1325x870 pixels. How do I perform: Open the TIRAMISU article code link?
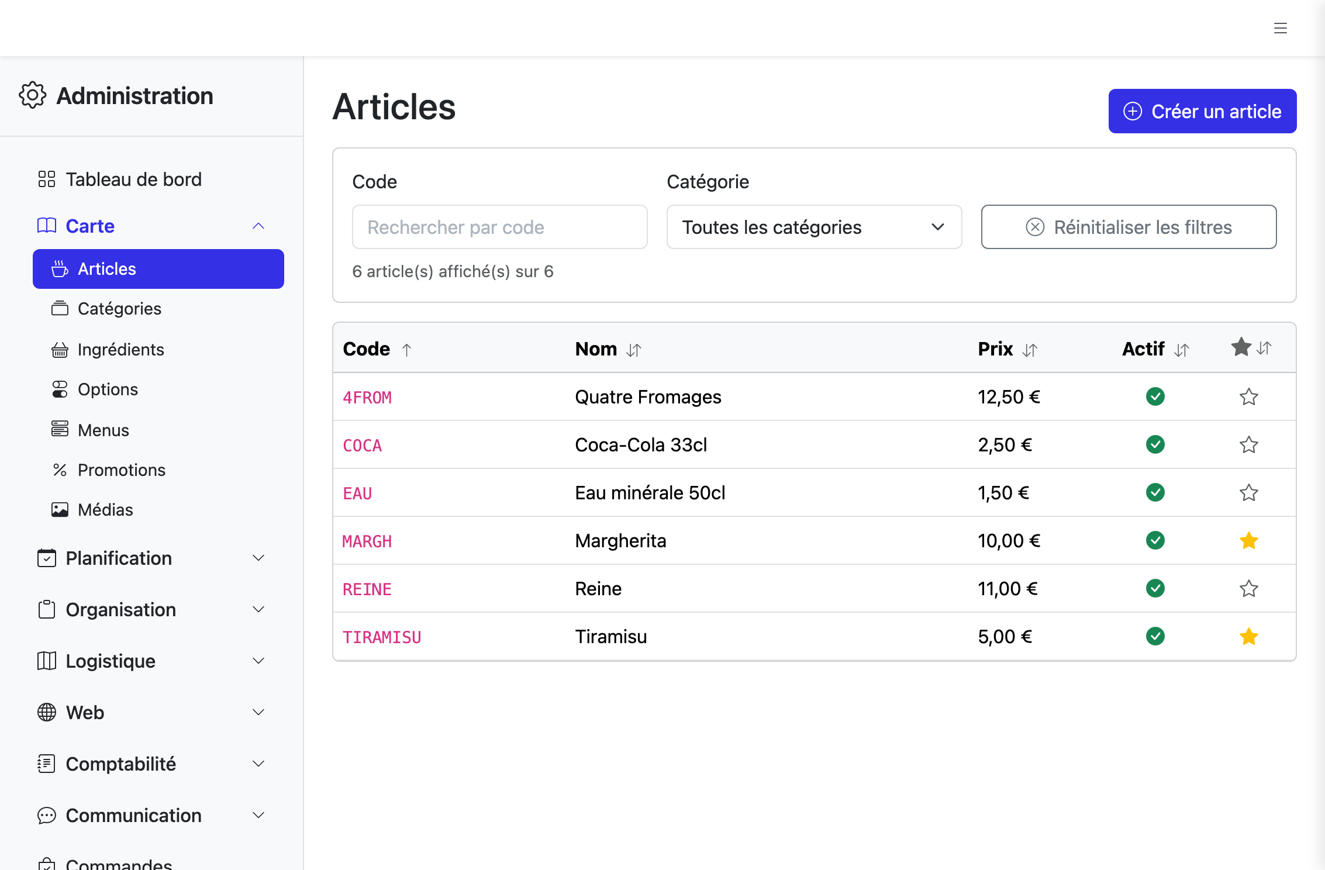(382, 637)
